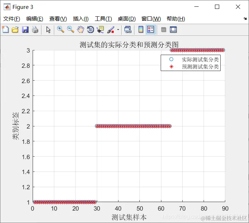Enable the Rotate 3D tool
The width and height of the screenshot is (249, 223).
90,30
